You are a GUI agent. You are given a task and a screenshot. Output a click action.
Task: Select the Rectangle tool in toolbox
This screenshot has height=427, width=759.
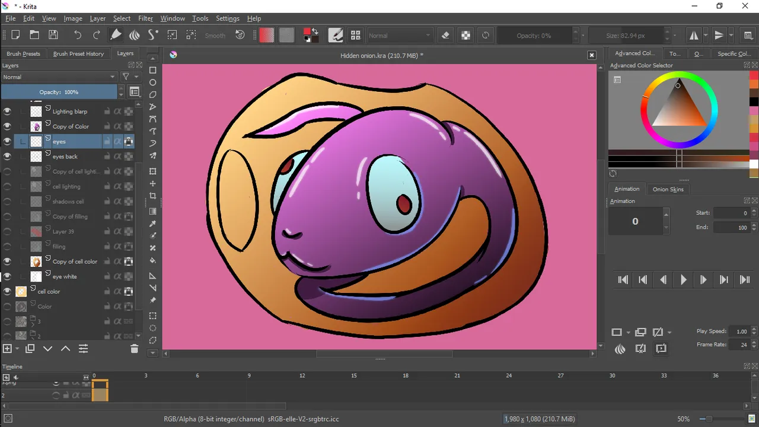tap(152, 71)
